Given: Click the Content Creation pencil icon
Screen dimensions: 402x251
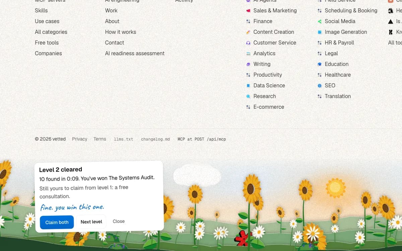Looking at the screenshot, I should (x=248, y=32).
